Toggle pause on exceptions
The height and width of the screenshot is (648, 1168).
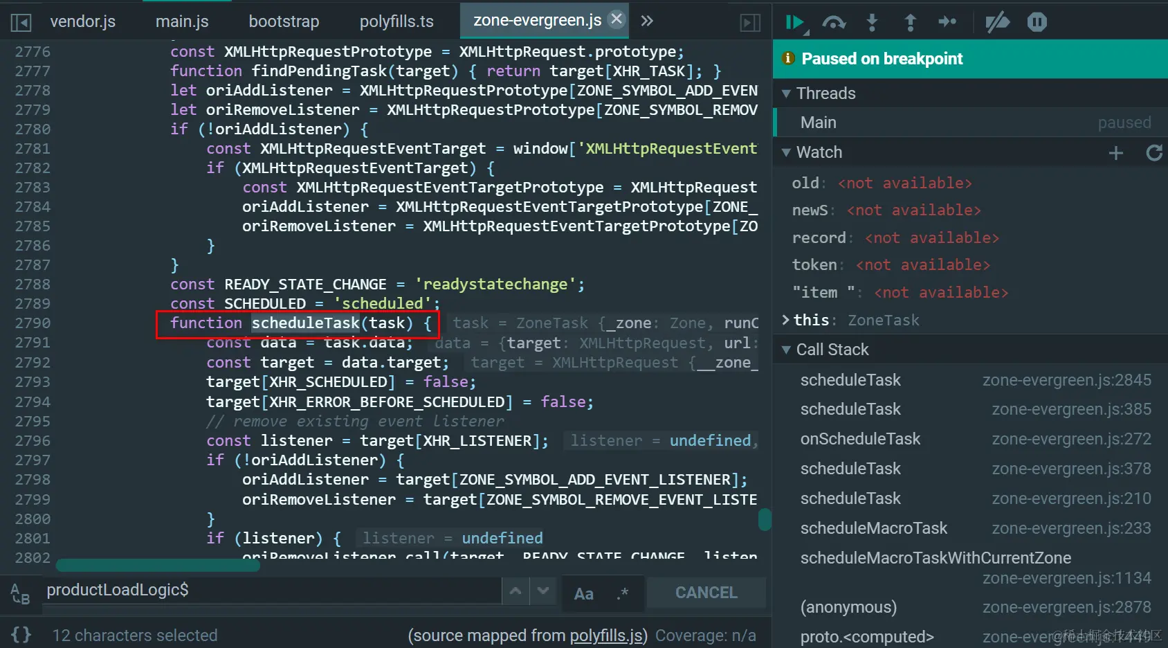(1037, 22)
